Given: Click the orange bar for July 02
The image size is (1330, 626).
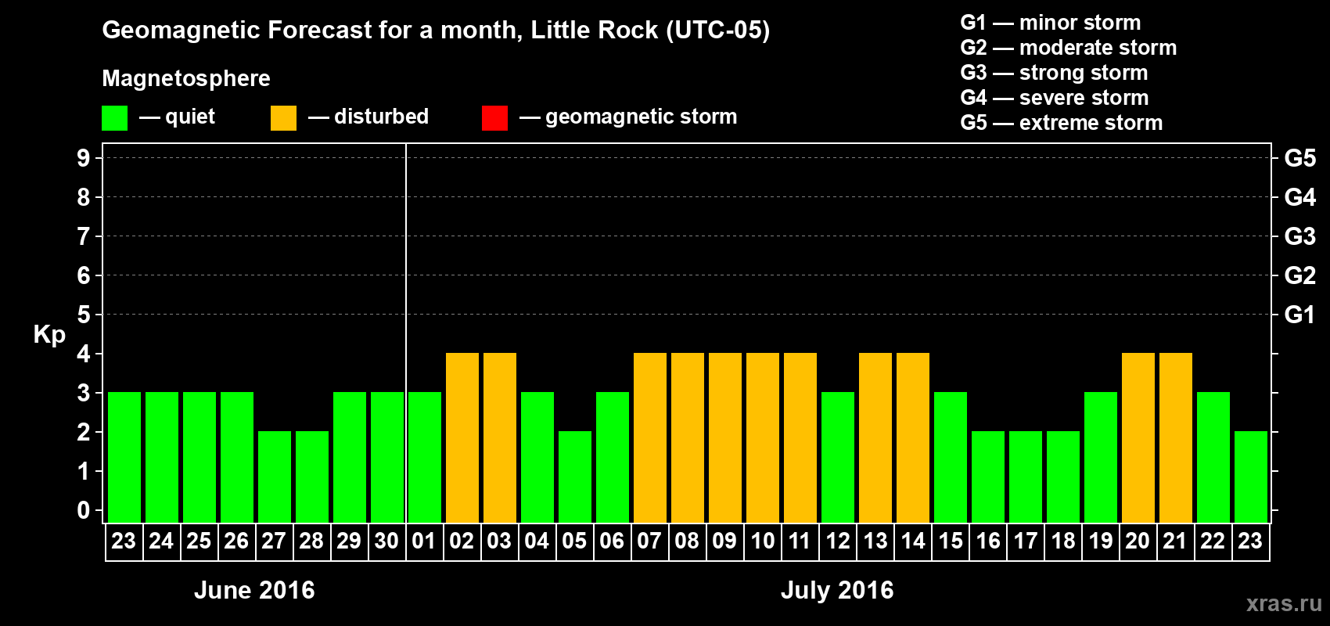Looking at the screenshot, I should (x=462, y=437).
